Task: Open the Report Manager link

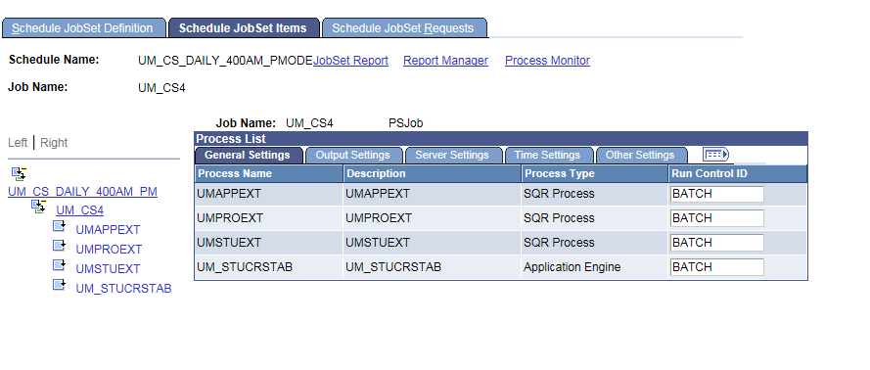Action: tap(445, 61)
